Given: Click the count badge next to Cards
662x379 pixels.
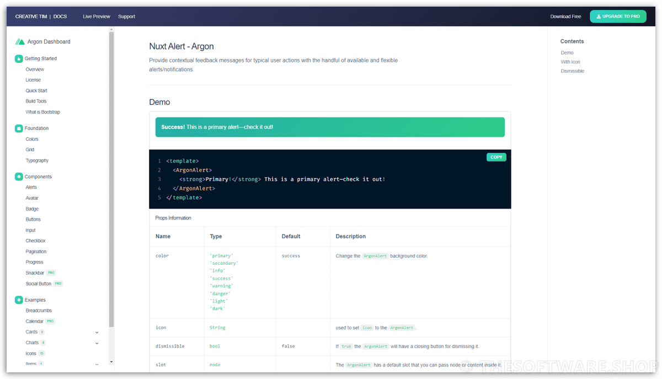Looking at the screenshot, I should 42,332.
